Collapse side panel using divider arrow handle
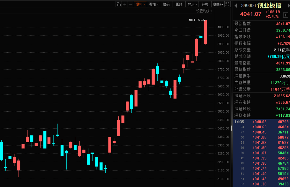This screenshot has width=290, height=187. (232, 128)
